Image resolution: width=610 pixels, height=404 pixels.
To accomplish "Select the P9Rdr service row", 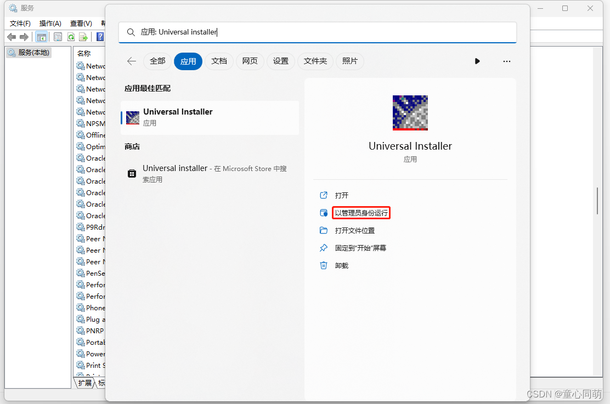I will pyautogui.click(x=91, y=227).
